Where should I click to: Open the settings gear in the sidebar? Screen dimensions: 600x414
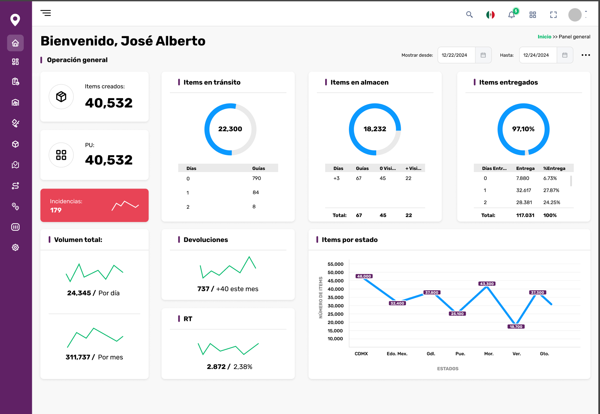[15, 248]
